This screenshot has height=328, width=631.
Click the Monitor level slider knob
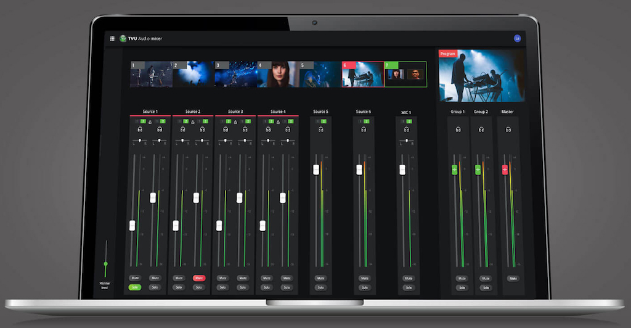pyautogui.click(x=105, y=264)
